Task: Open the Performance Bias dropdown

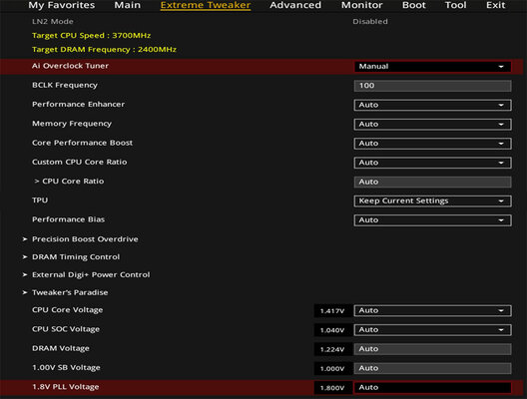Action: click(432, 220)
